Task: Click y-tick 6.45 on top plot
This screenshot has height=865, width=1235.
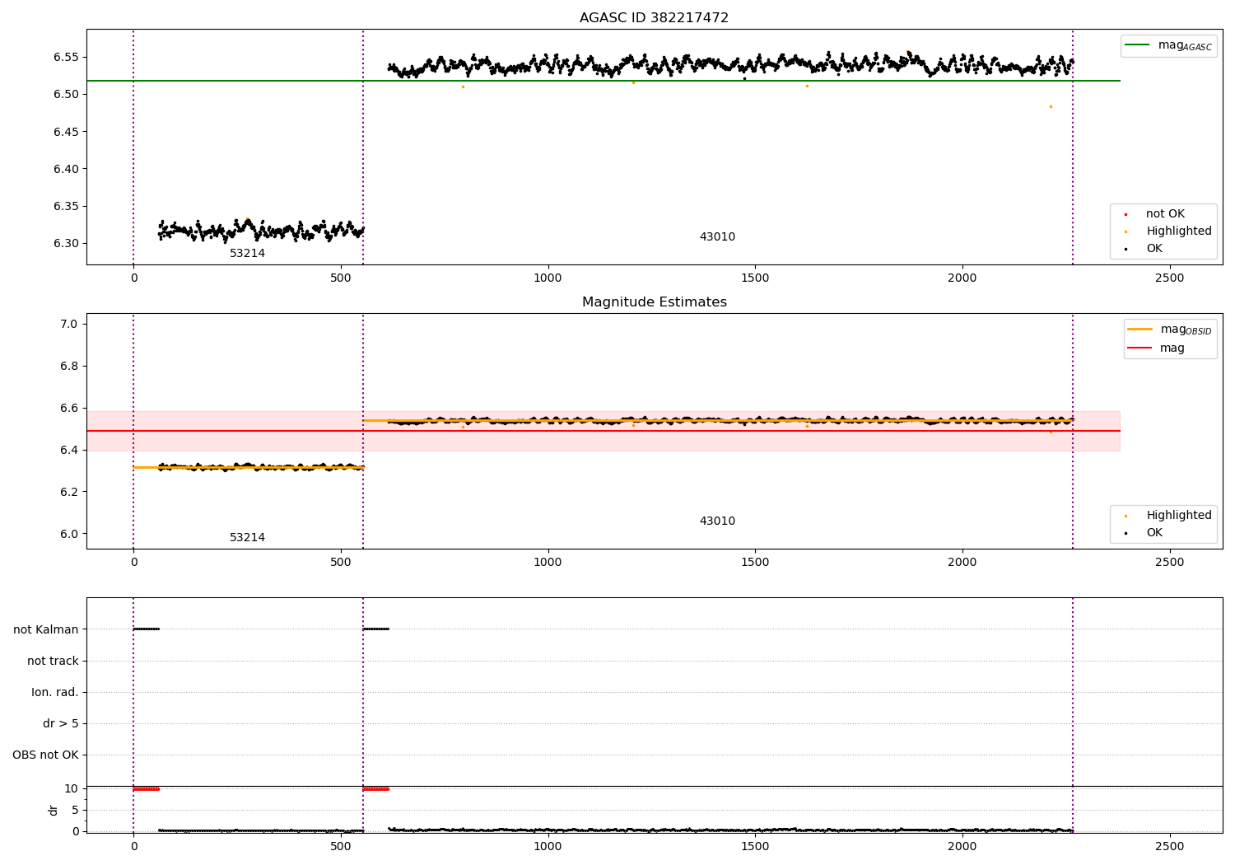Action: pyautogui.click(x=67, y=132)
